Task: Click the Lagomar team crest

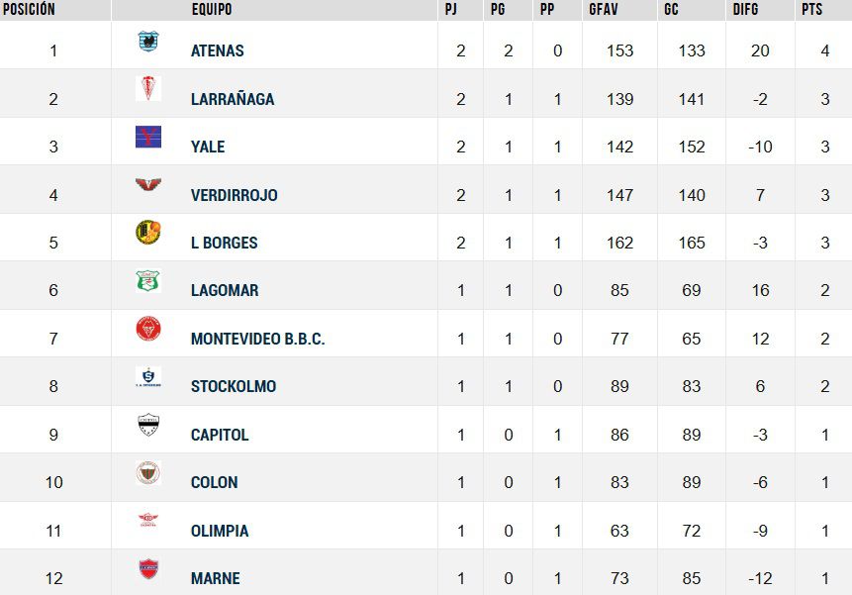Action: click(147, 282)
